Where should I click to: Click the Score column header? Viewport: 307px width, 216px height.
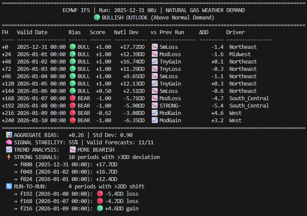coord(97,32)
